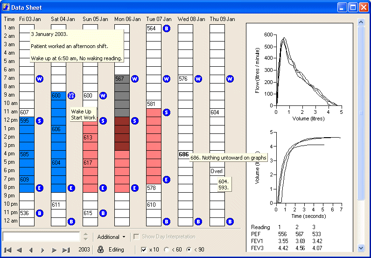The image size is (371, 258).
Task: Click the Wake marker on Fri 03 Jan
Action: tap(40, 79)
